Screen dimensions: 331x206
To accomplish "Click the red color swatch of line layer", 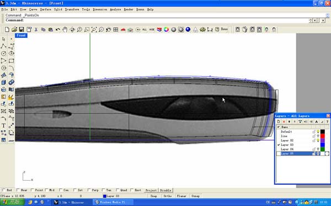I will coord(322,136).
